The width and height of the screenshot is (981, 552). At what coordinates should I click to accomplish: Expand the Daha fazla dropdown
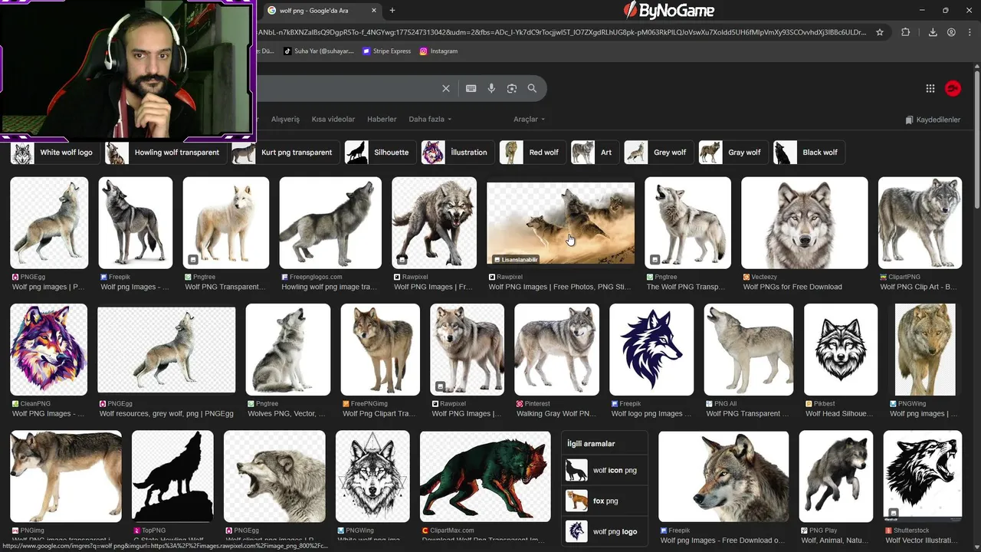(x=430, y=120)
